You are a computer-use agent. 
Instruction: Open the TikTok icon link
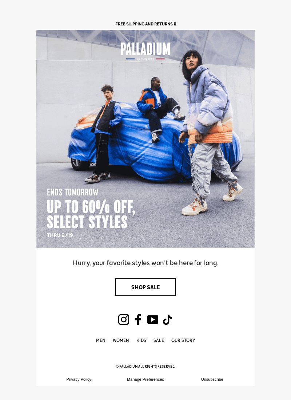(167, 320)
